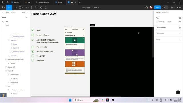
Task: Select the Darck section label
Action: click(x=92, y=25)
